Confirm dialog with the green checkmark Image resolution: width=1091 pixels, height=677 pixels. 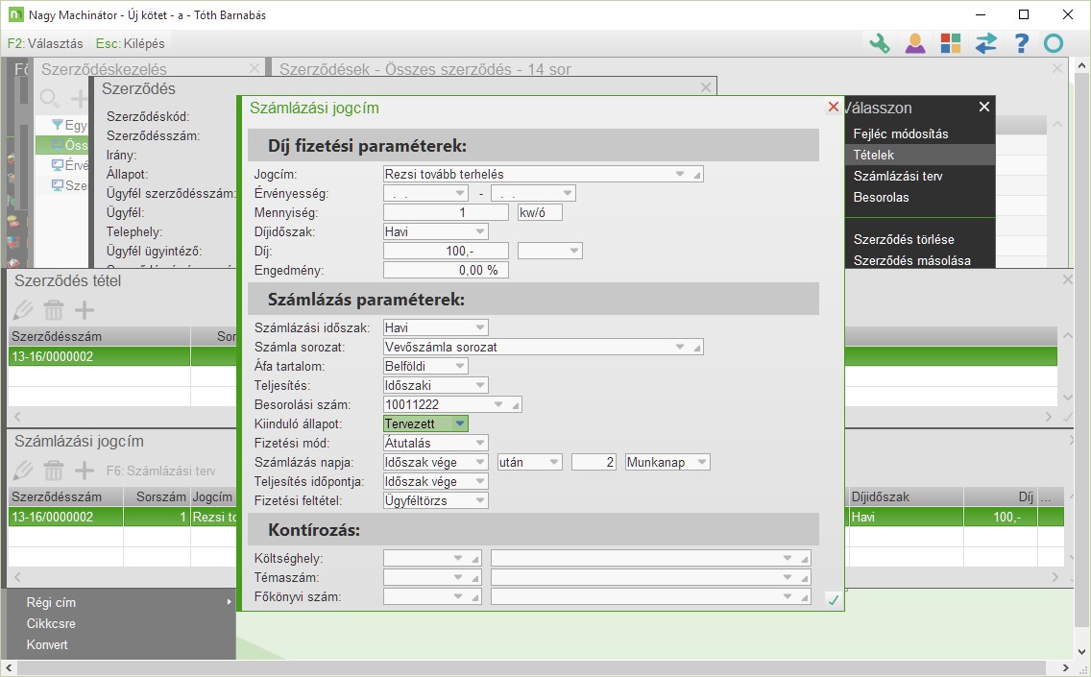tap(833, 600)
